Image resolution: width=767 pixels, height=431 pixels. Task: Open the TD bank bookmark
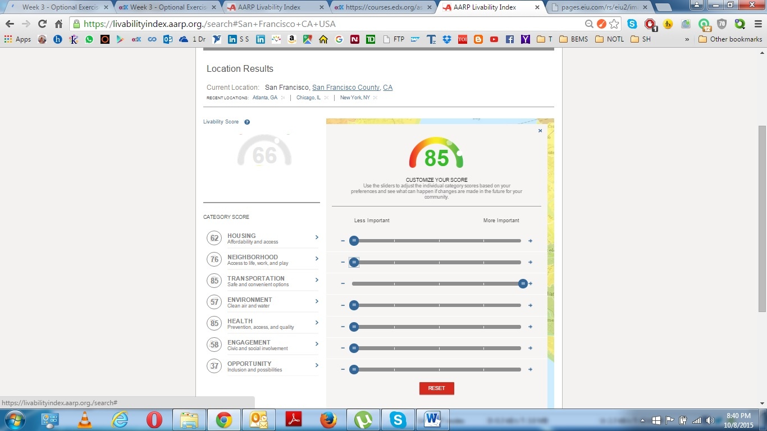tap(370, 39)
